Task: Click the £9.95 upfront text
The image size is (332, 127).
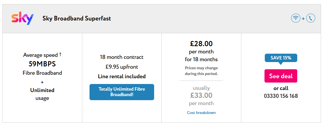Action: [122, 67]
